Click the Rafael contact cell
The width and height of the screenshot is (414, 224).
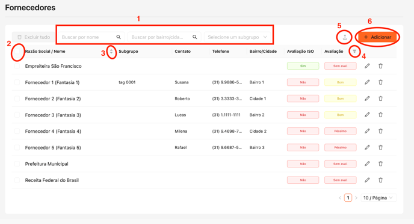coord(181,147)
